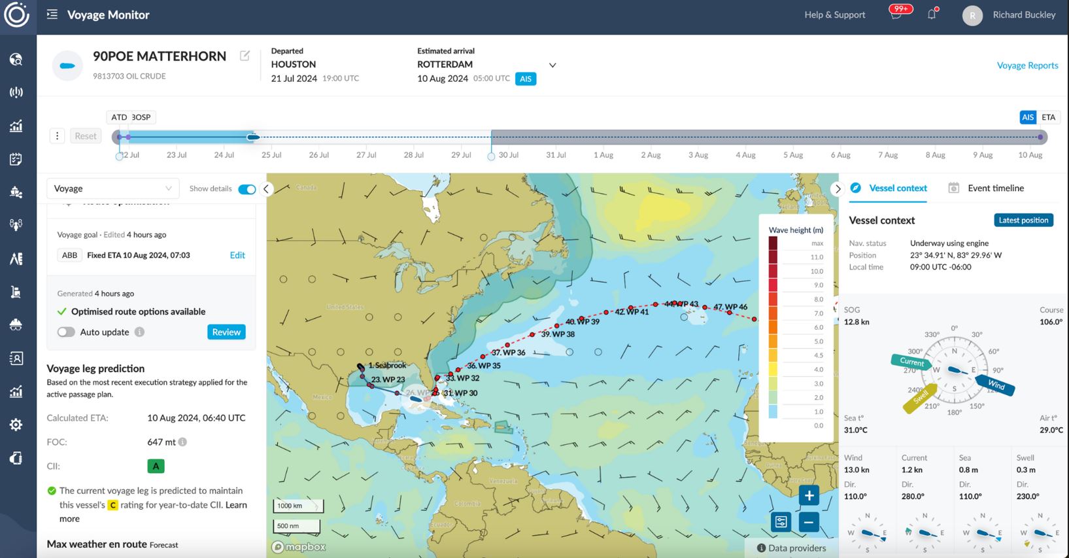Image resolution: width=1069 pixels, height=558 pixels.
Task: Click the dark red max wave height swatch
Action: 773,243
